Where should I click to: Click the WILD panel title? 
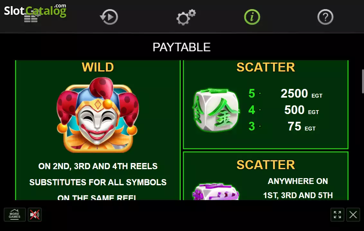point(98,67)
